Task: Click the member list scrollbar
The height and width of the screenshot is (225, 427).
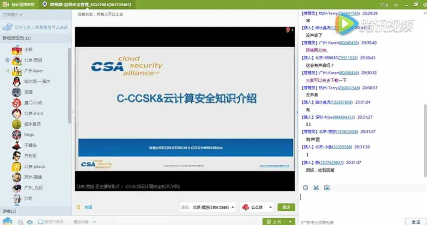Action: click(x=70, y=86)
